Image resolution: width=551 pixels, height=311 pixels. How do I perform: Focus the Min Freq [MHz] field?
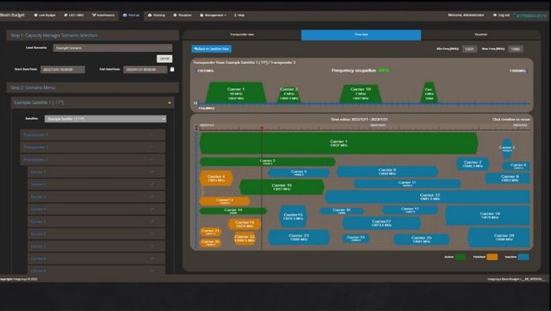click(469, 49)
